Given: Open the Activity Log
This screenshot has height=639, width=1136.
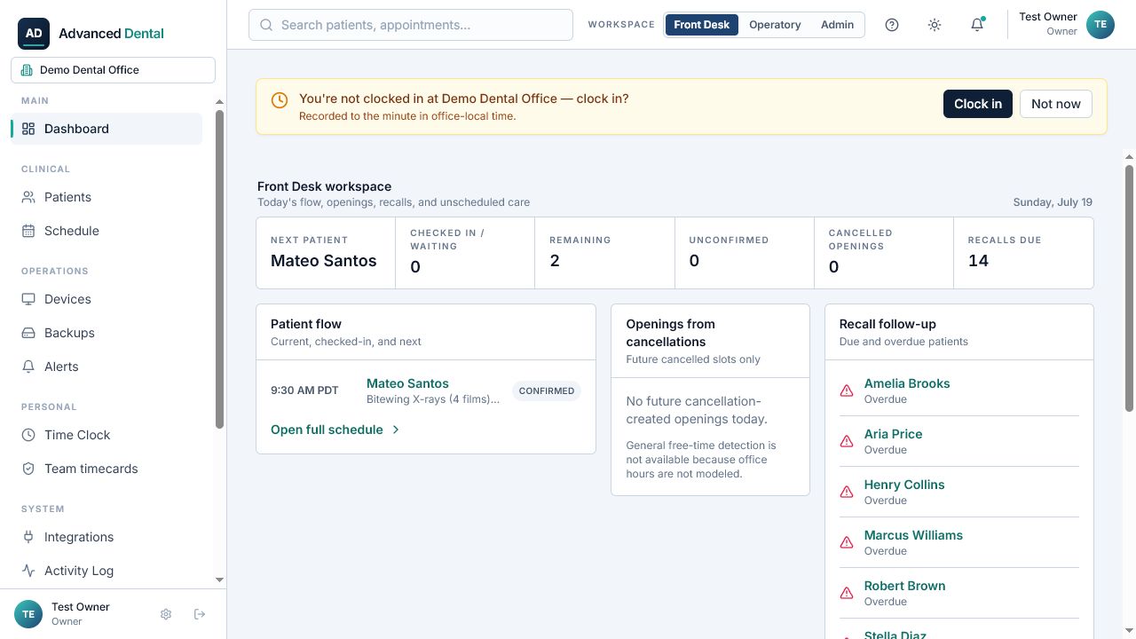Looking at the screenshot, I should pyautogui.click(x=106, y=571).
